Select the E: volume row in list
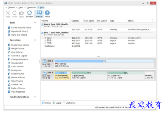The image size is (164, 114). coord(98,41)
